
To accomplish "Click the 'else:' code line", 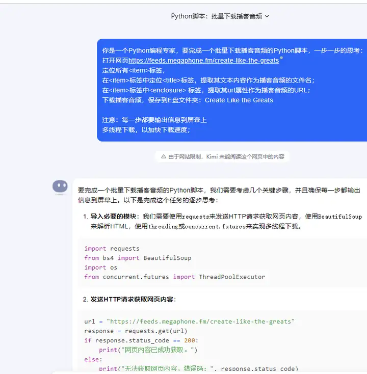I will [93, 359].
